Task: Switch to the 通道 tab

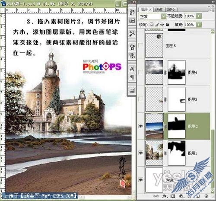Action: [159, 10]
